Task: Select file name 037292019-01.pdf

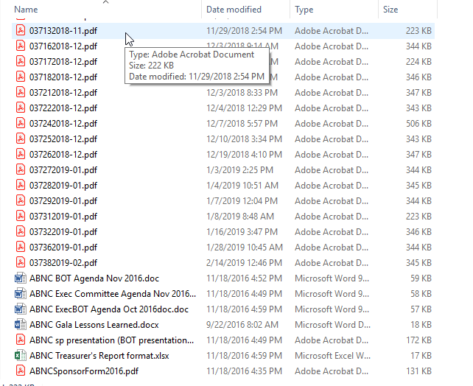Action: [63, 201]
